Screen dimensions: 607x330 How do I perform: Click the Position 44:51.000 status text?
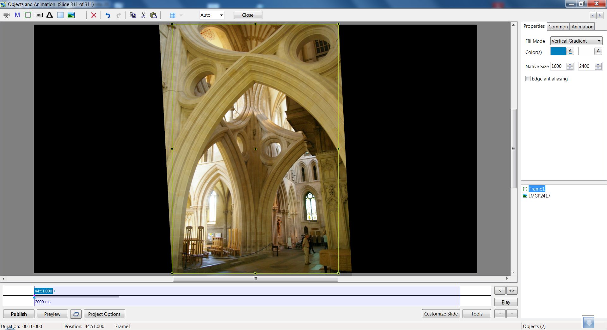coord(84,326)
